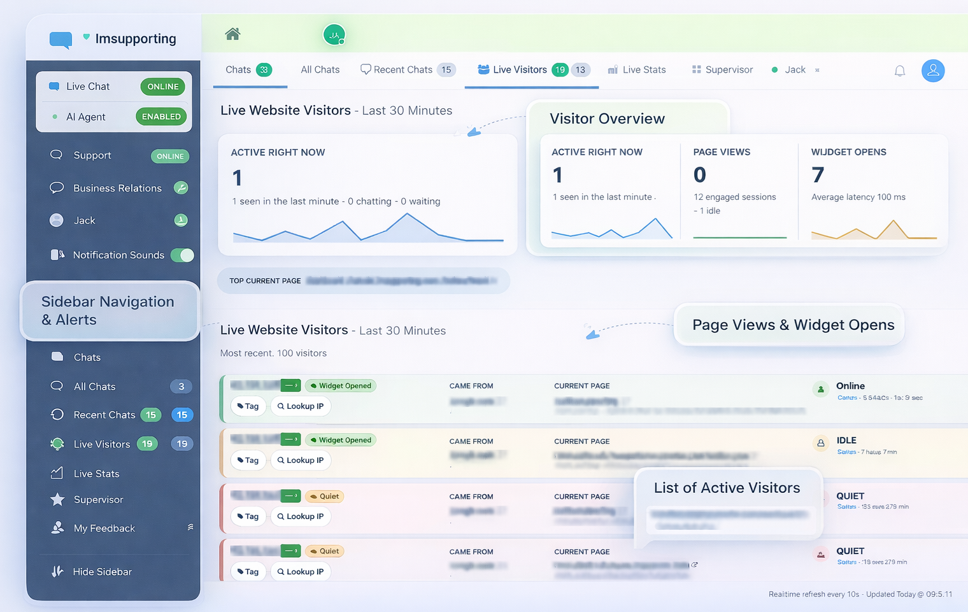Toggle the green switch on the IDLE visitor row
The image size is (968, 612).
coord(291,439)
